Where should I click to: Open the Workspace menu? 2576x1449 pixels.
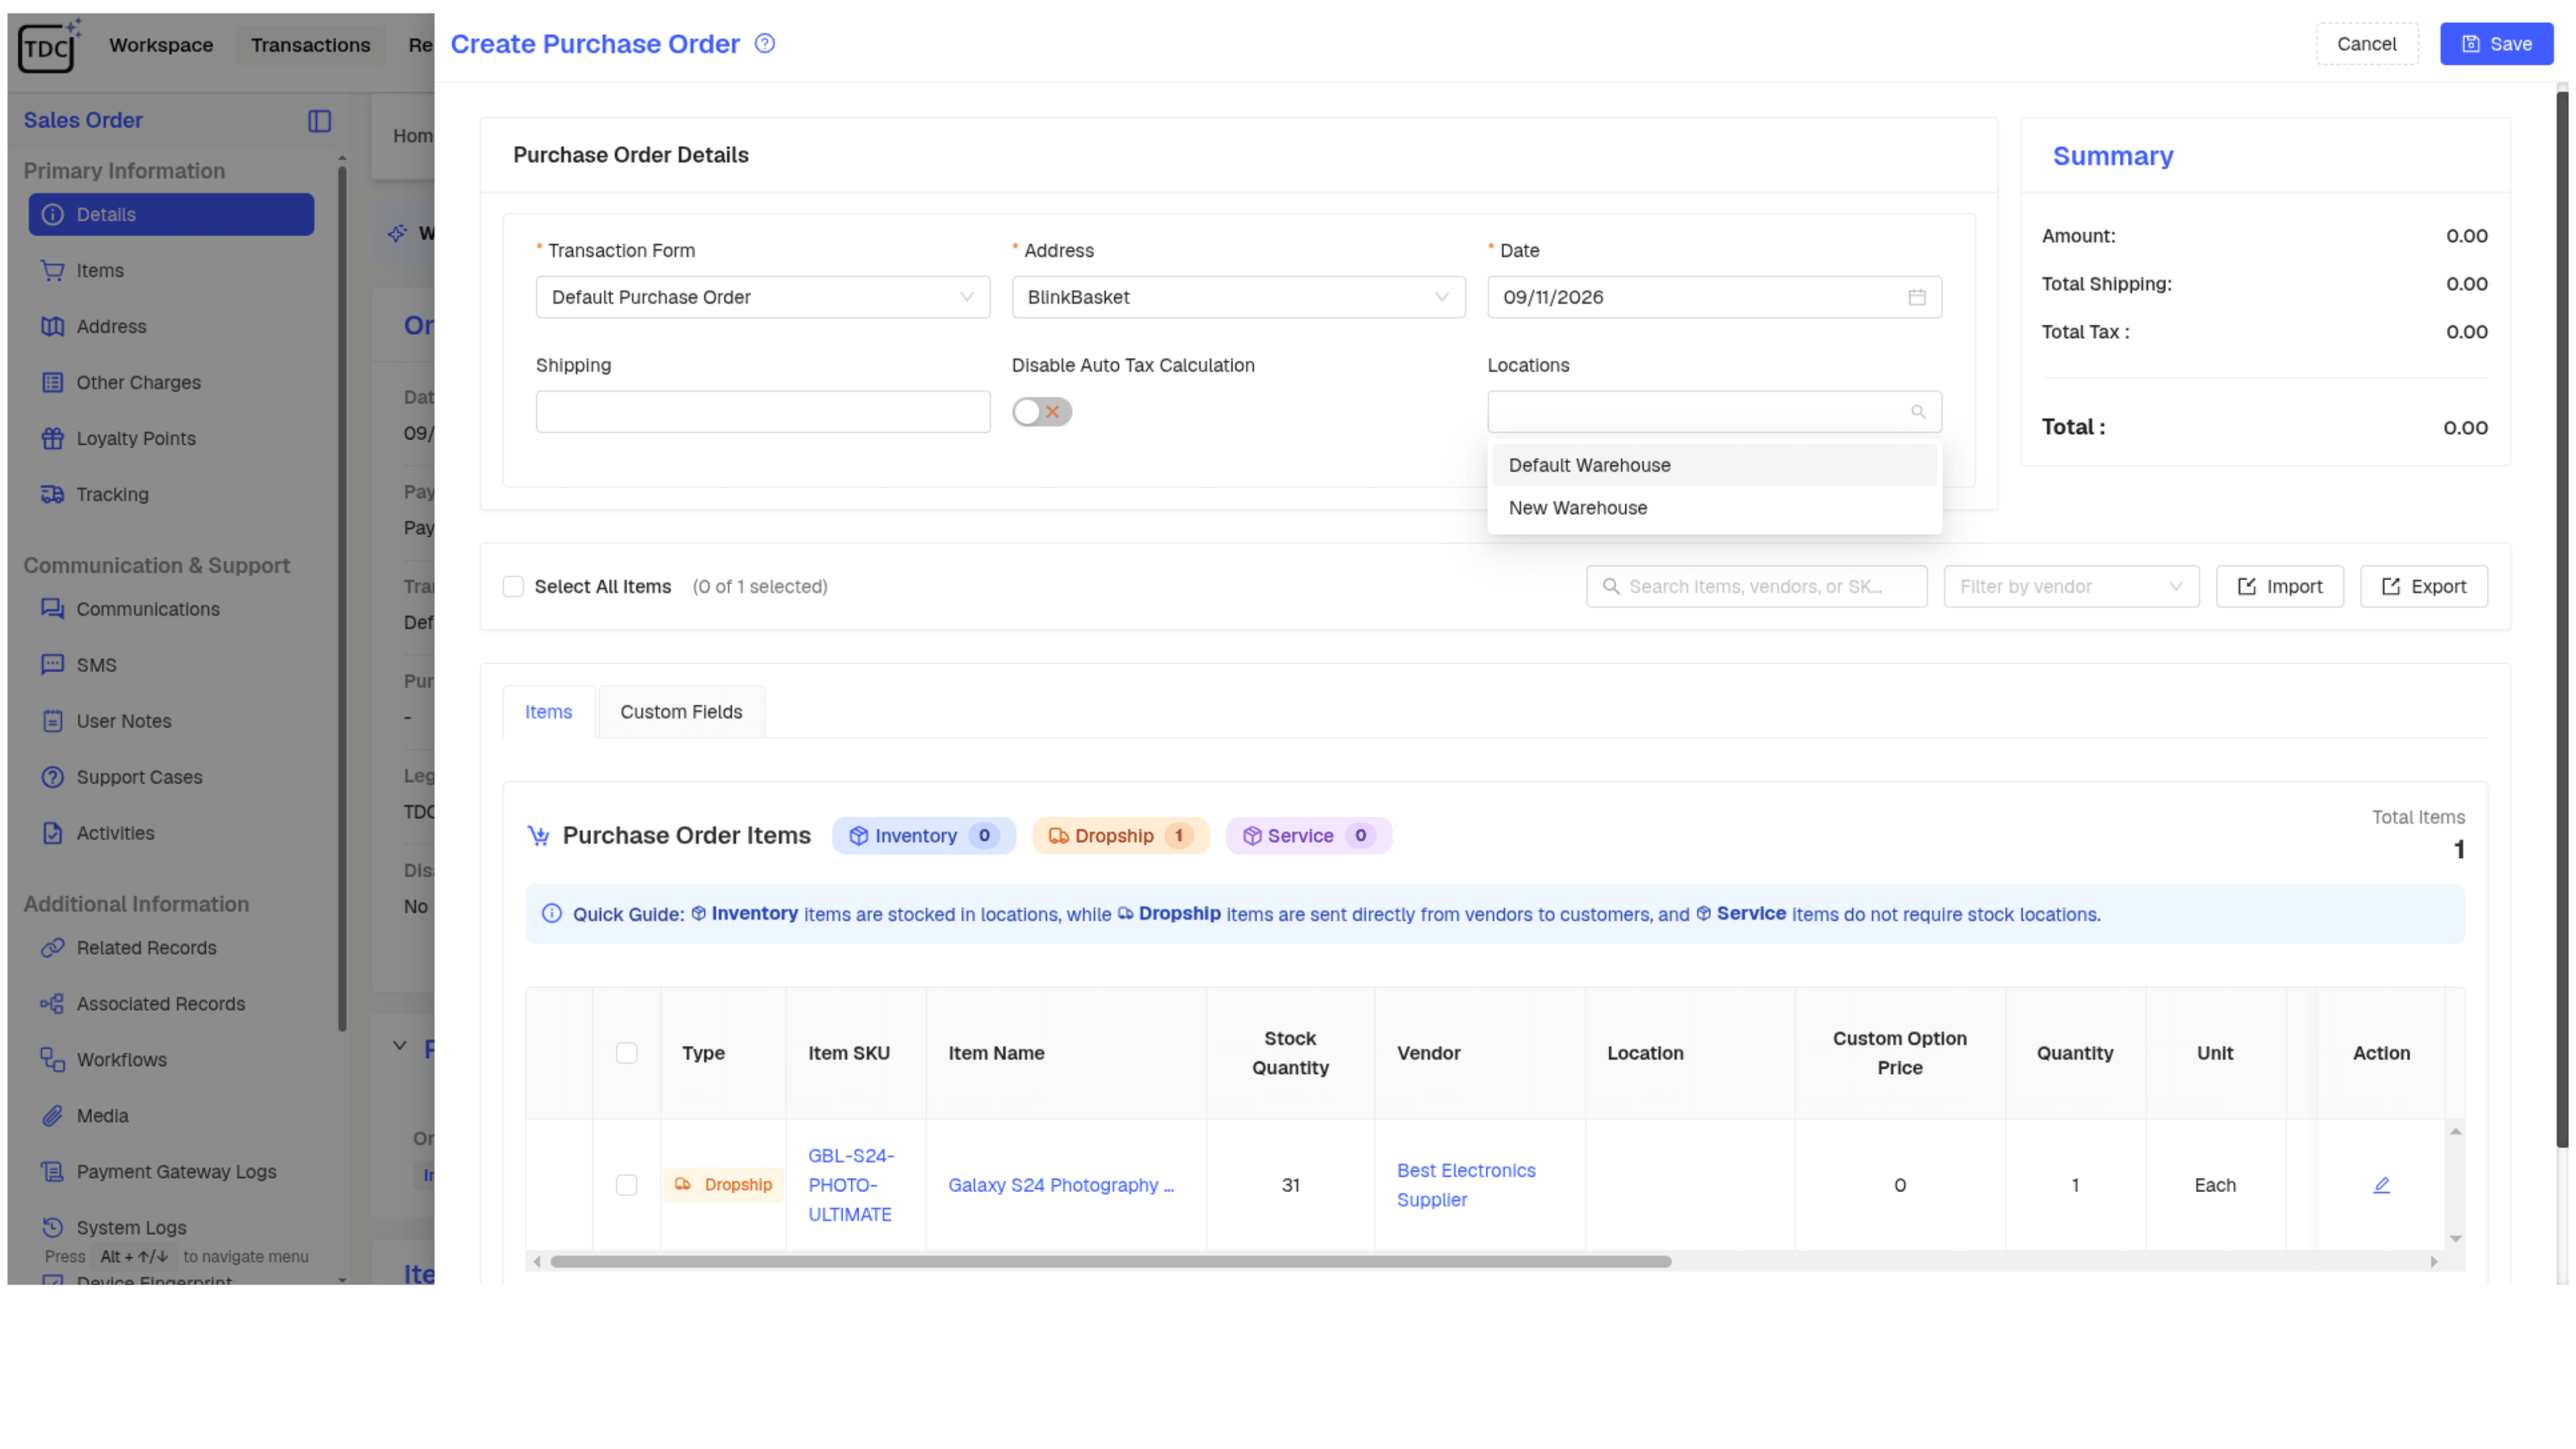(x=161, y=45)
